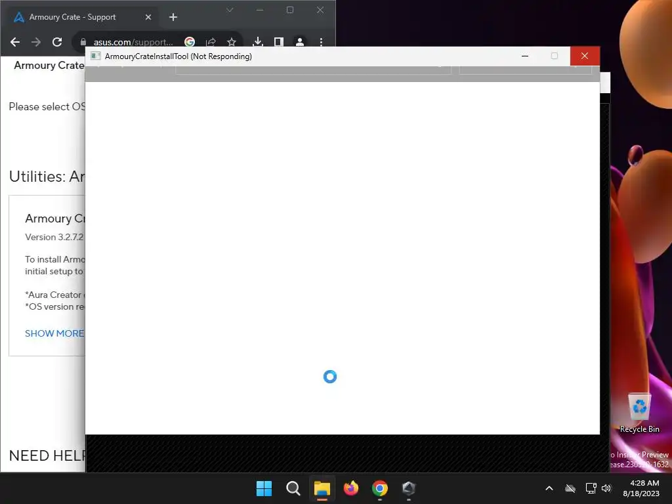This screenshot has width=672, height=504.
Task: Open taskbar Search
Action: pos(293,488)
